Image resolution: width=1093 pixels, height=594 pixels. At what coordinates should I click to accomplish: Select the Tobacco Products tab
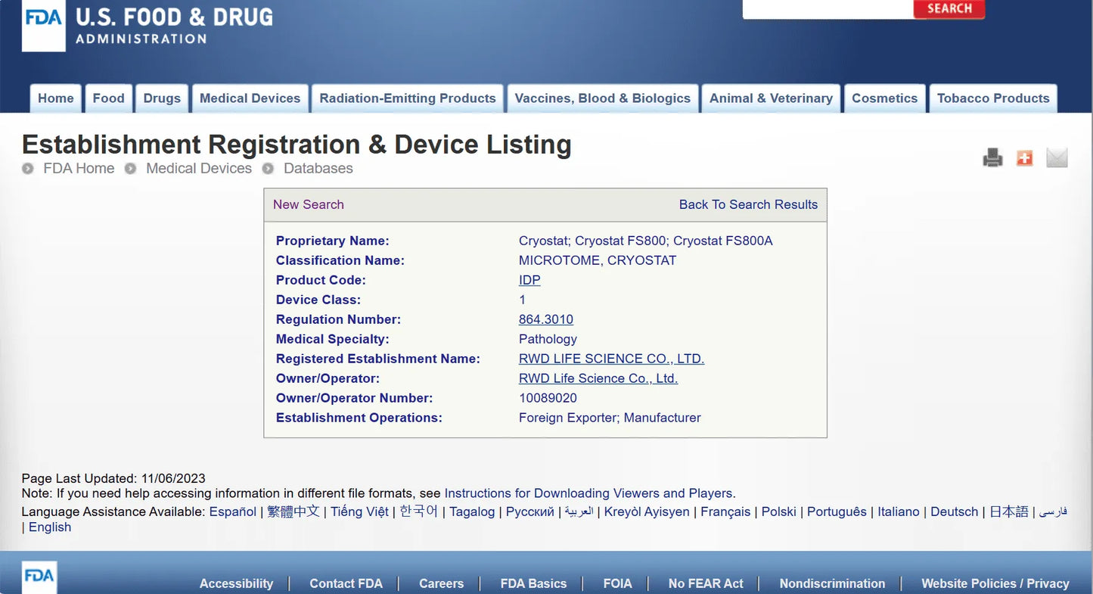click(992, 98)
